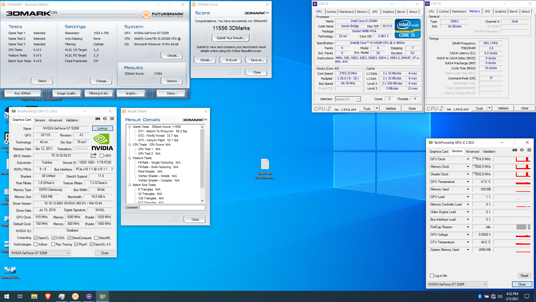536x302 pixels.
Task: Open Task View on taskbar
Action: [x=20, y=296]
